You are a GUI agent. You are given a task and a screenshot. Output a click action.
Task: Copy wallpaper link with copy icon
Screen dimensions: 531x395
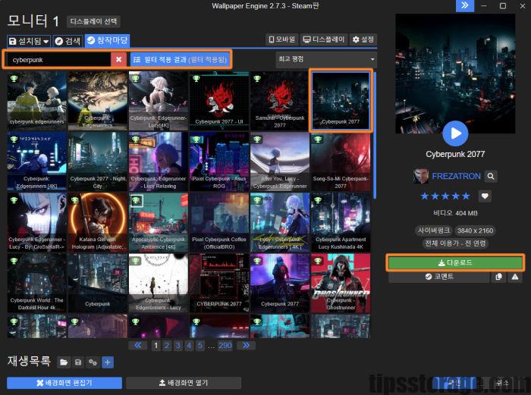point(498,277)
